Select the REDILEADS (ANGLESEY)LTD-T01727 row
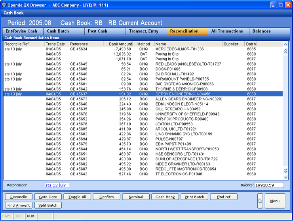Screen dimensions: 293x221 [143, 64]
